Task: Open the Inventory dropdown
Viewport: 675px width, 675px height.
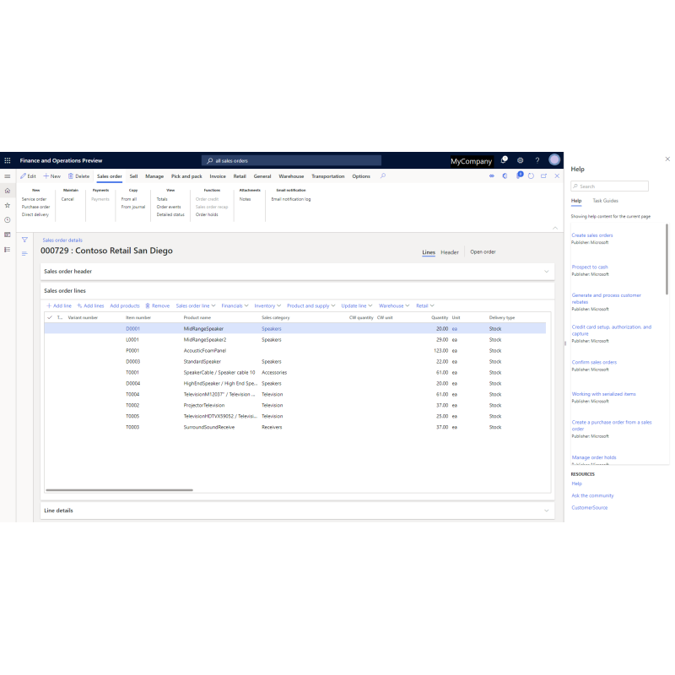Action: point(267,305)
